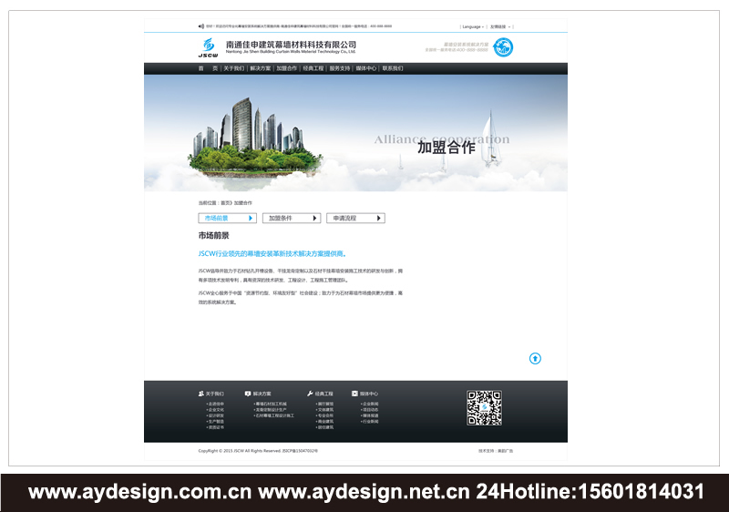Image resolution: width=729 pixels, height=512 pixels.
Task: Click the speaker announcement icon in top bar
Action: 200,26
